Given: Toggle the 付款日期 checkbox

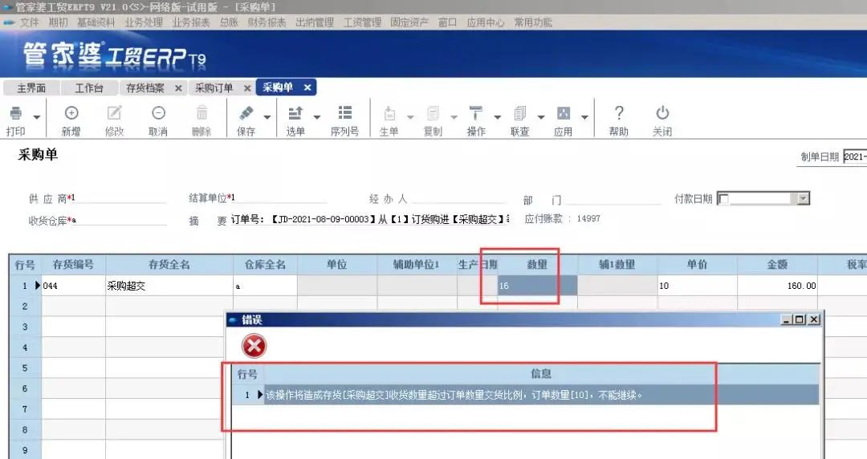Looking at the screenshot, I should tap(724, 198).
